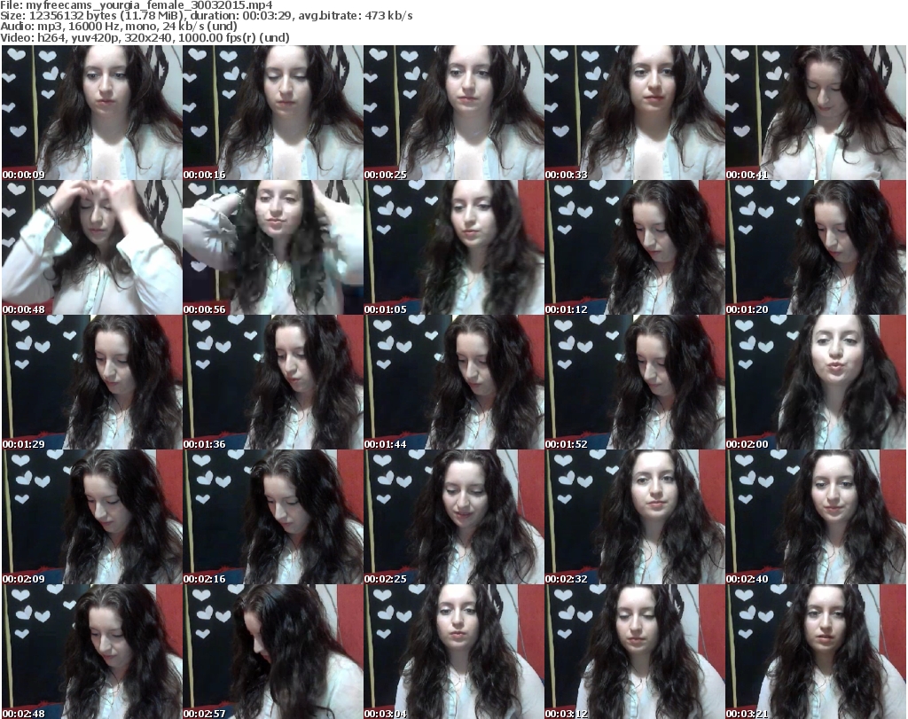The image size is (908, 719).
Task: Pick the contact-sheet frame labeled 00:01:36
Action: point(273,382)
